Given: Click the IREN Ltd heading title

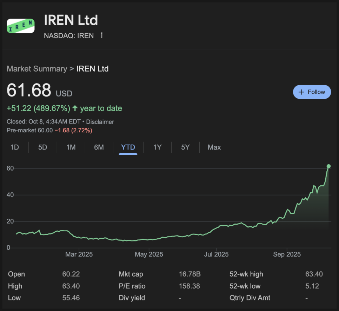Looking at the screenshot, I should [71, 20].
